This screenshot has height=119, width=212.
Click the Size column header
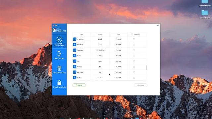119,34
